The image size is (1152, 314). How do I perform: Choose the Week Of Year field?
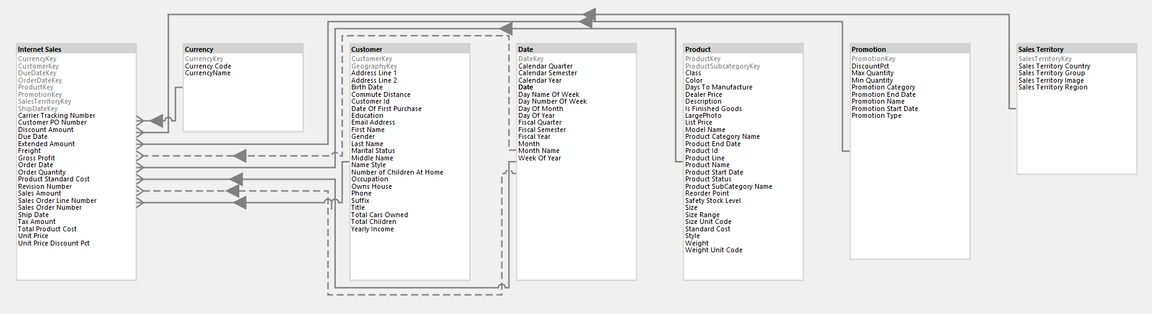click(x=539, y=158)
